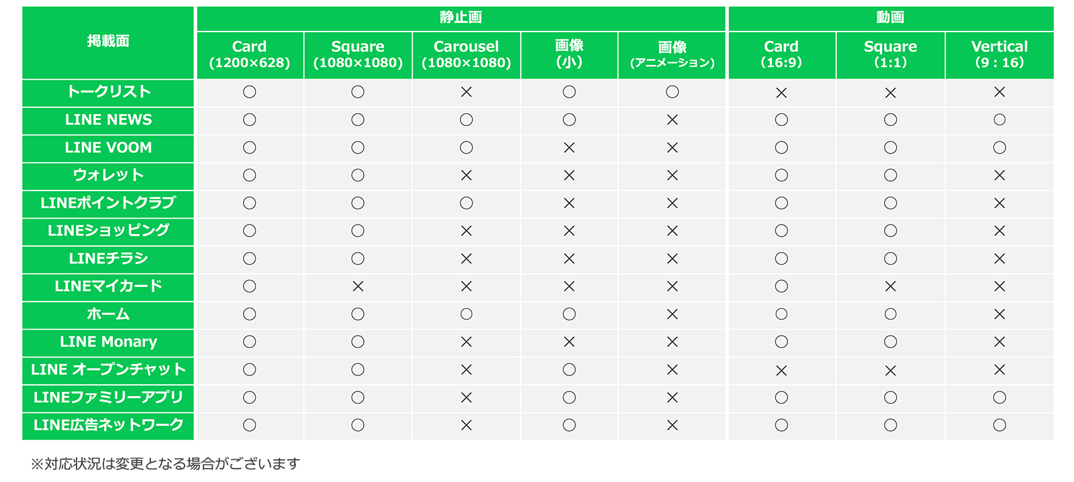The height and width of the screenshot is (482, 1074).
Task: Click the Carousel (1080×1080) column header
Action: click(466, 55)
